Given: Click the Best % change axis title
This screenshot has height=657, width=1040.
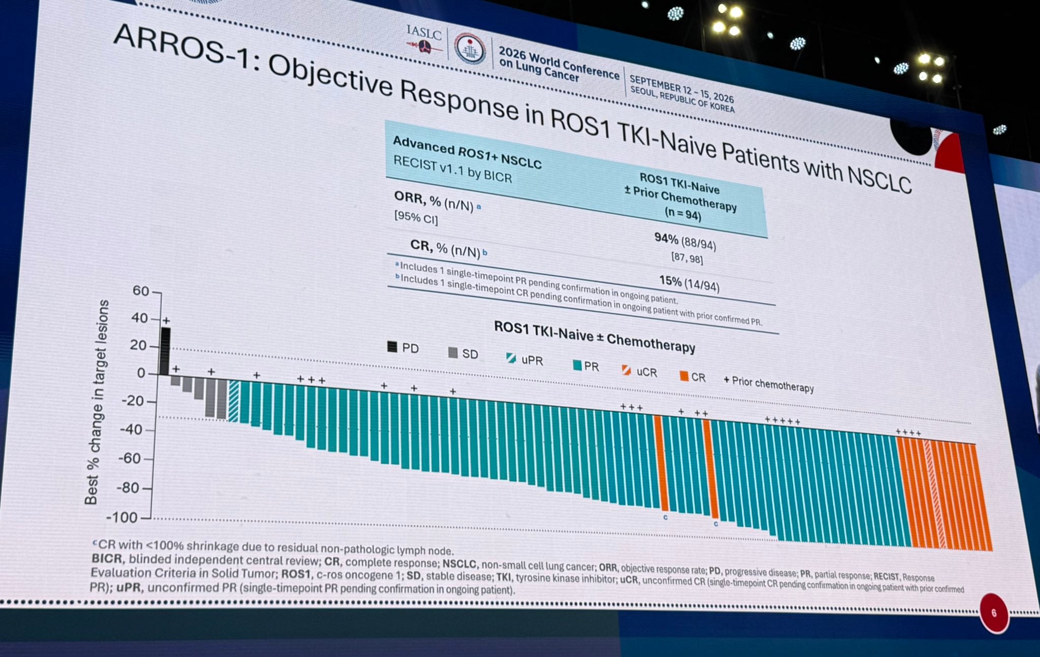Looking at the screenshot, I should (x=97, y=402).
